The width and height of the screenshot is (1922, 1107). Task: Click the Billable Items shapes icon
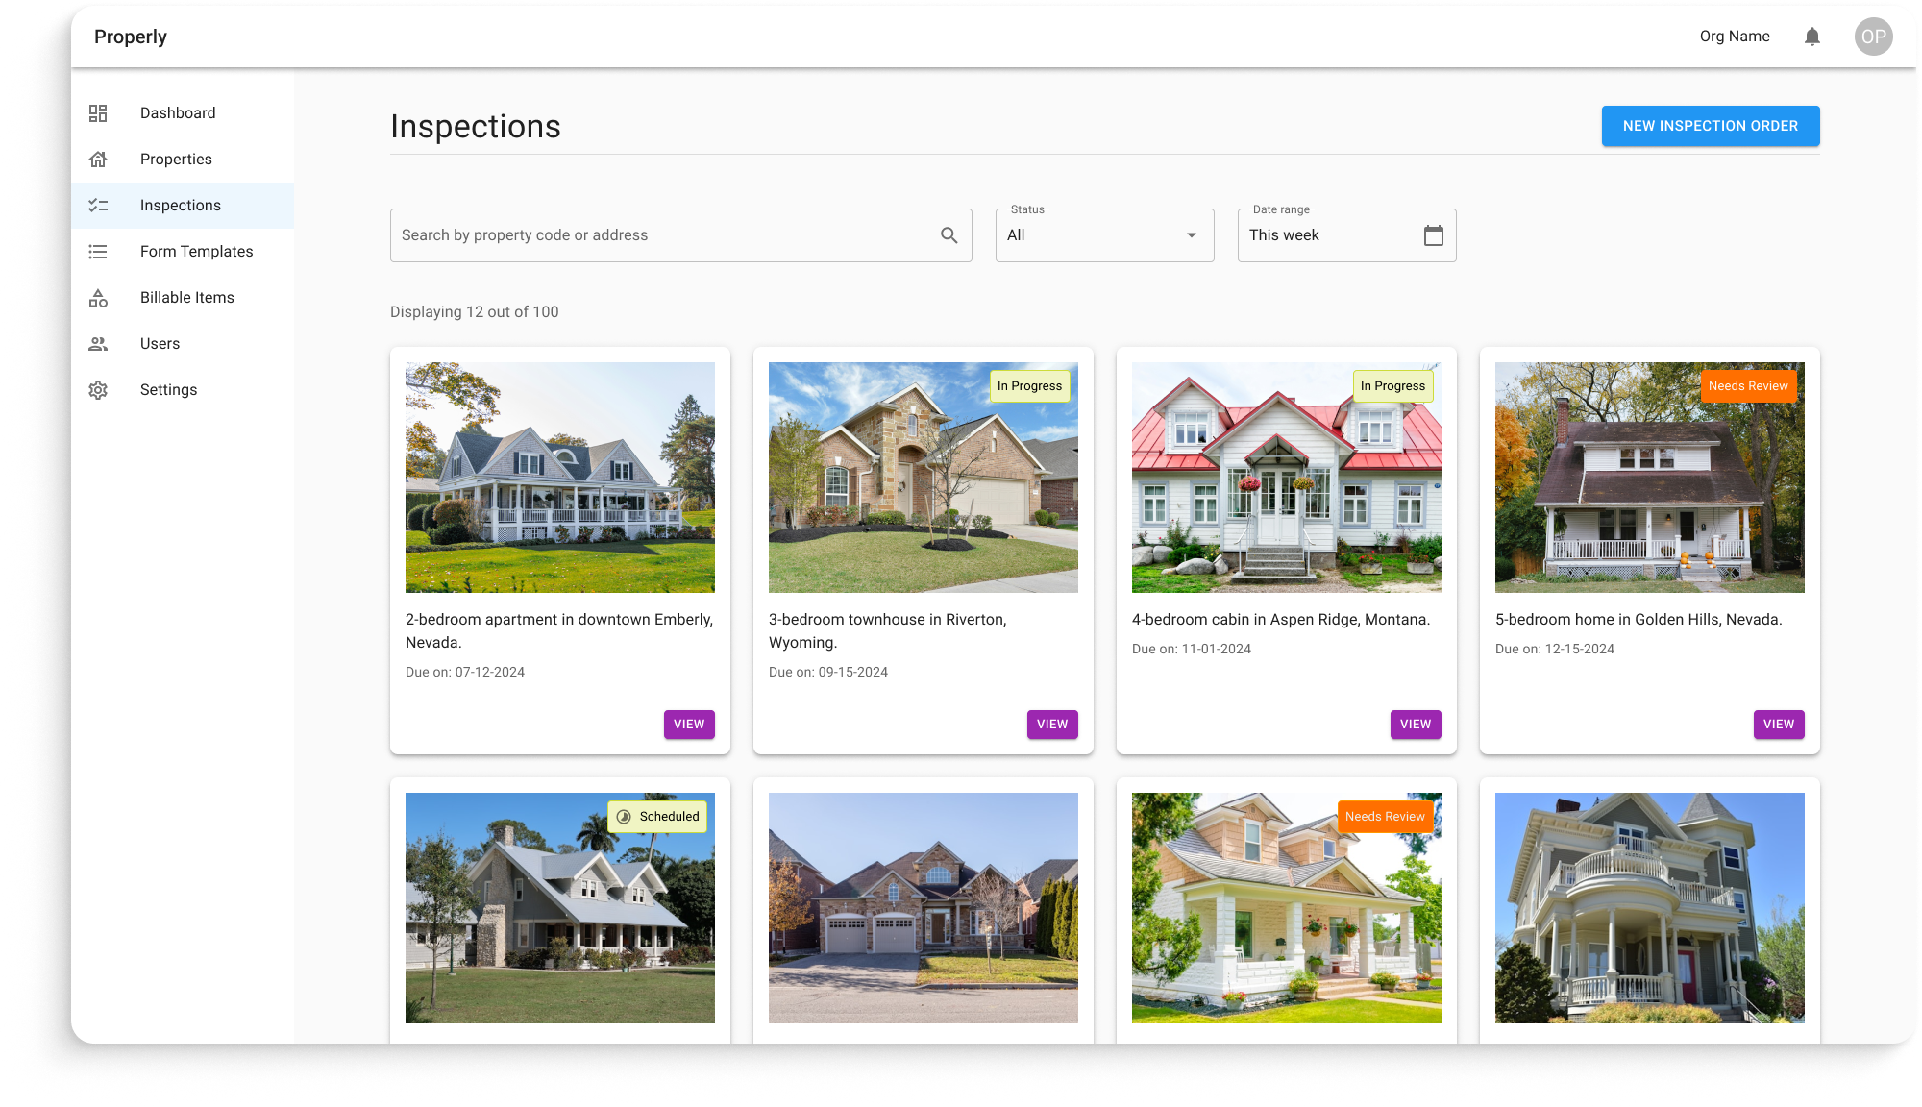98,298
